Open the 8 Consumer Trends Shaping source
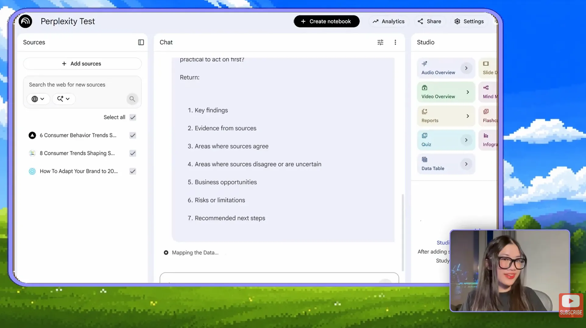Viewport: 586px width, 328px height. tap(77, 153)
